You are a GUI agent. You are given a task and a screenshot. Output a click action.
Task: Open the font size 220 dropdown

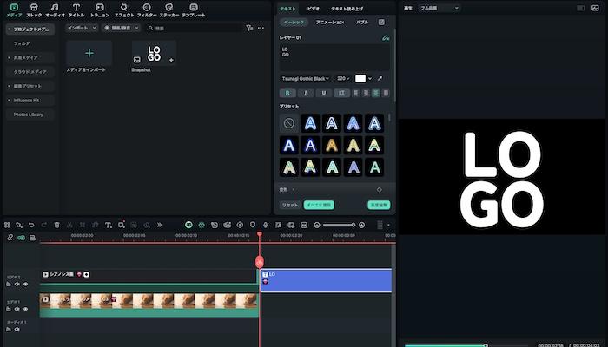click(342, 78)
